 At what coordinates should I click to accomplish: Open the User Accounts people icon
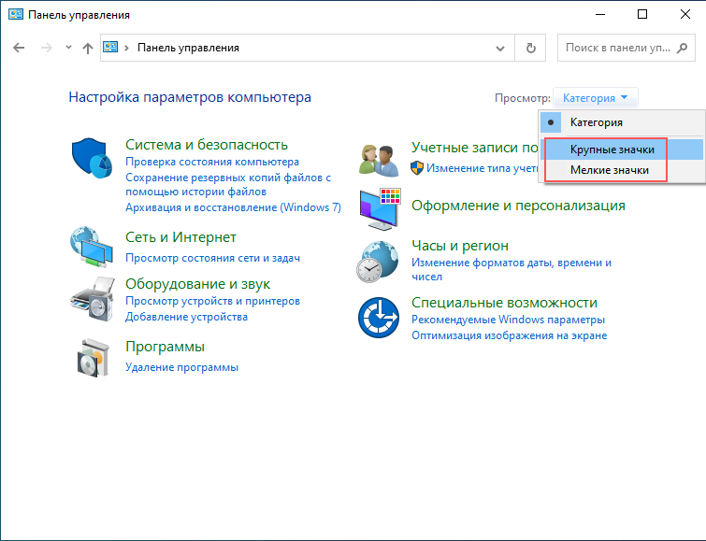click(379, 160)
